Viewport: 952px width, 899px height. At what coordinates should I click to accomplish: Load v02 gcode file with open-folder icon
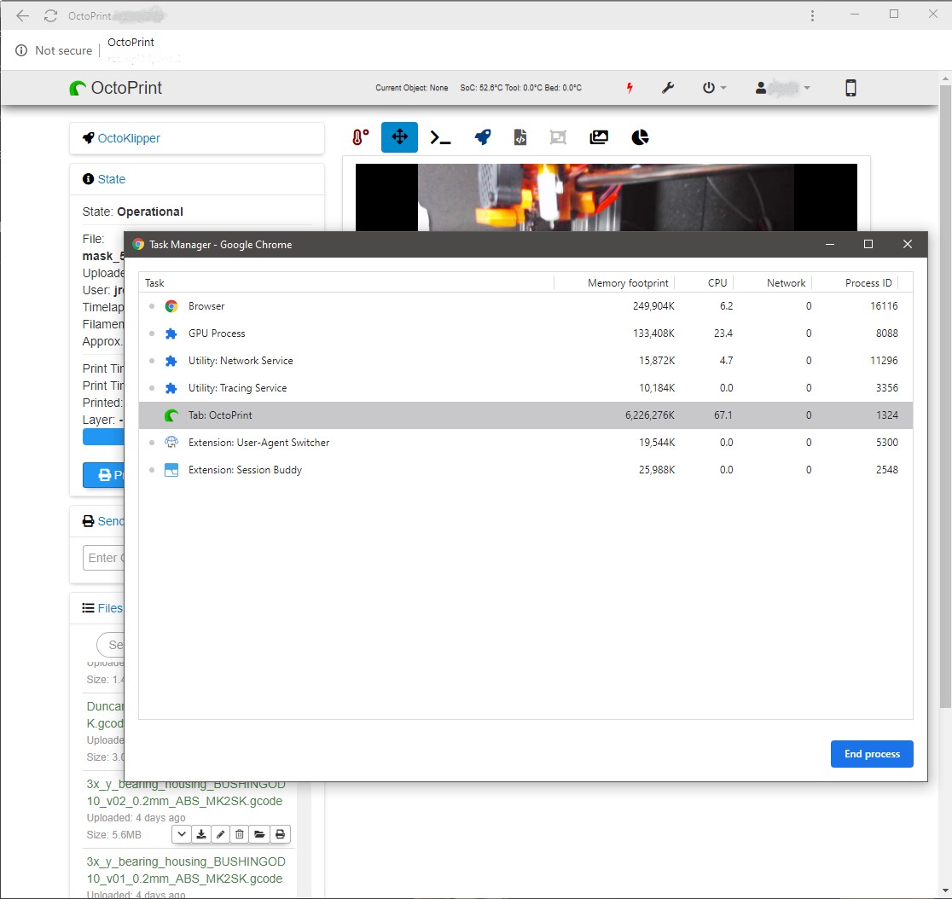coord(259,834)
